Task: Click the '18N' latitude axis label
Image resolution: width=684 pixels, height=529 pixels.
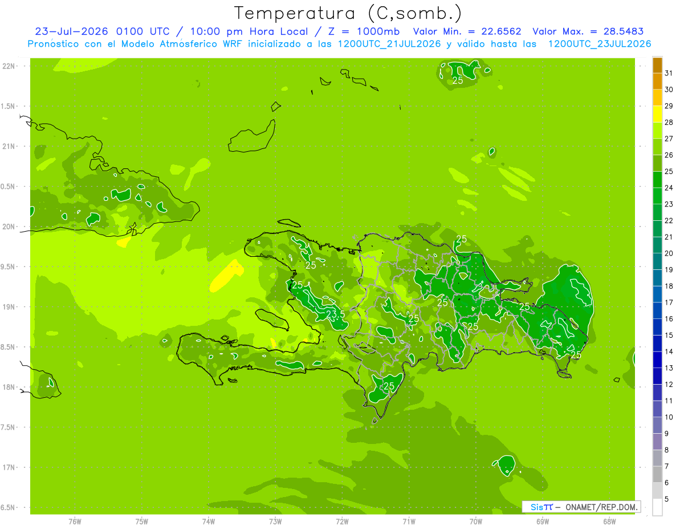Action: pos(9,387)
